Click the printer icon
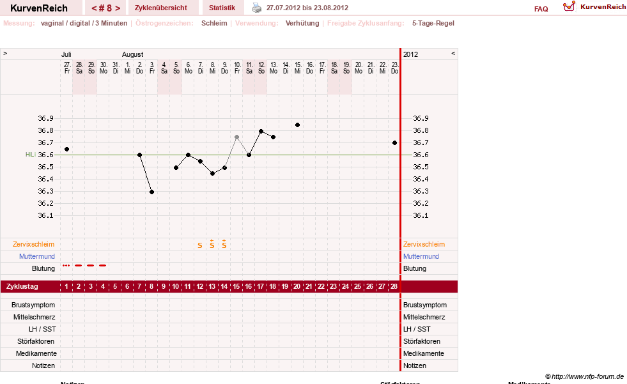Image resolution: width=627 pixels, height=384 pixels. (257, 8)
